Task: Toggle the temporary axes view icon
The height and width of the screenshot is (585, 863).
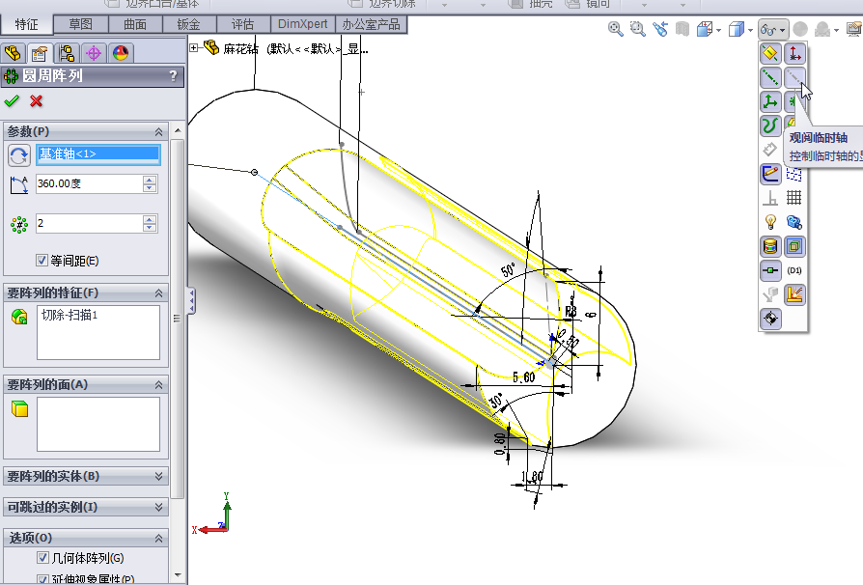Action: 794,77
